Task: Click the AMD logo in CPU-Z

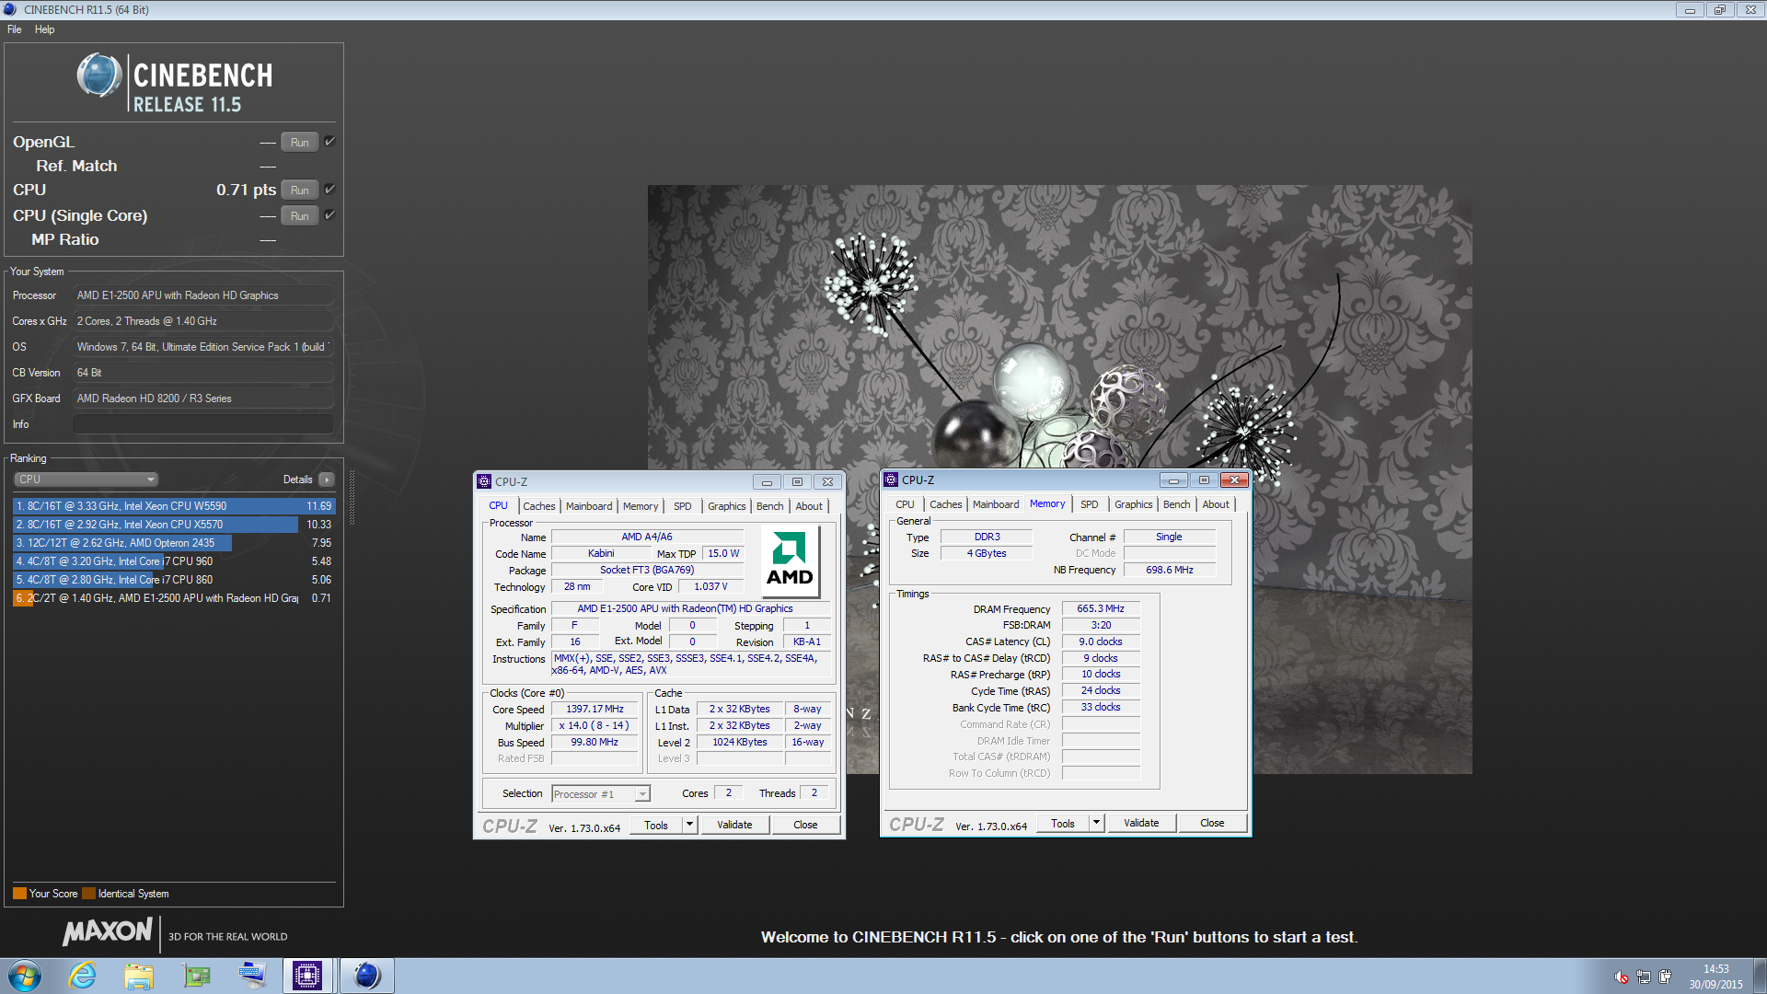Action: pyautogui.click(x=790, y=560)
